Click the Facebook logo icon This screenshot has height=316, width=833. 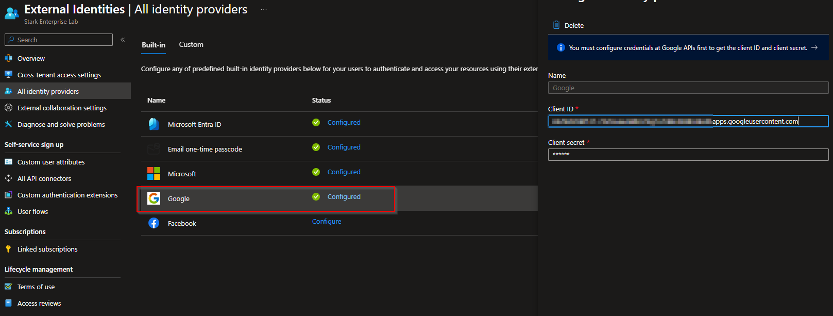(154, 223)
